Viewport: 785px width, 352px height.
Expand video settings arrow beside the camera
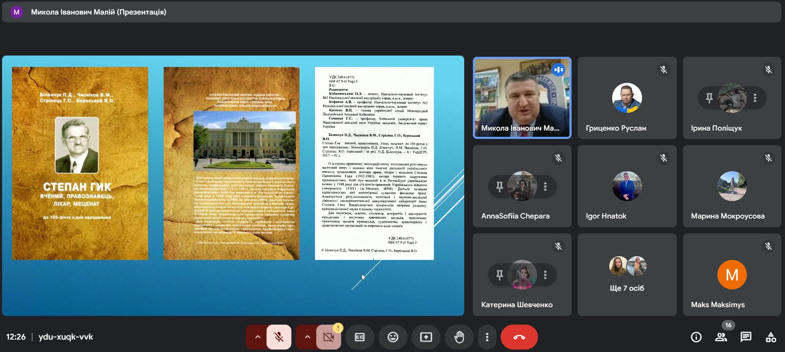pos(307,337)
